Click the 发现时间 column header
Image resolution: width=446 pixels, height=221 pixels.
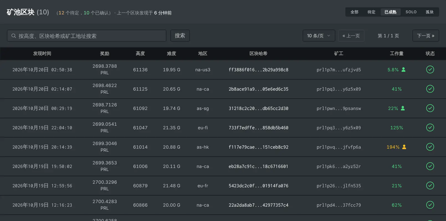point(42,54)
